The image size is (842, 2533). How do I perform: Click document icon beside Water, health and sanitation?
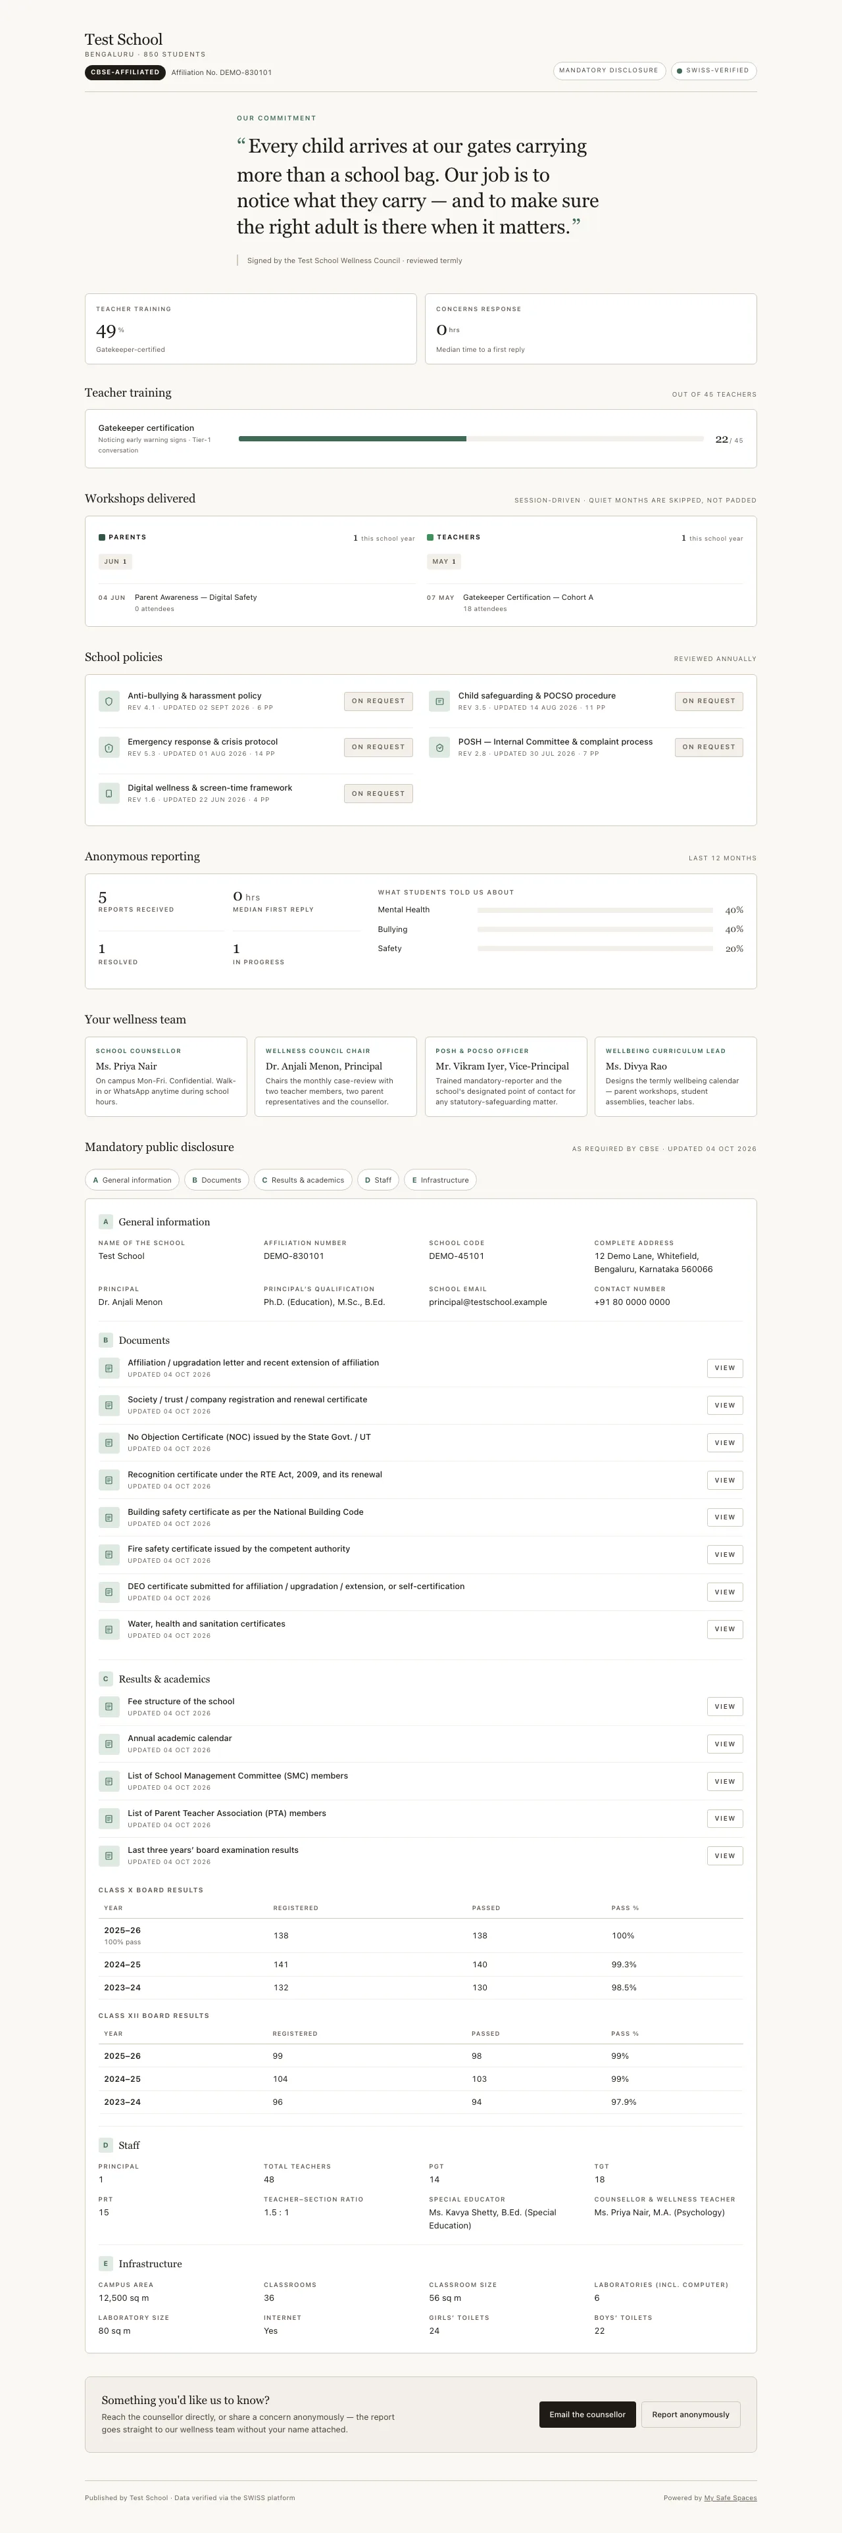click(108, 1629)
